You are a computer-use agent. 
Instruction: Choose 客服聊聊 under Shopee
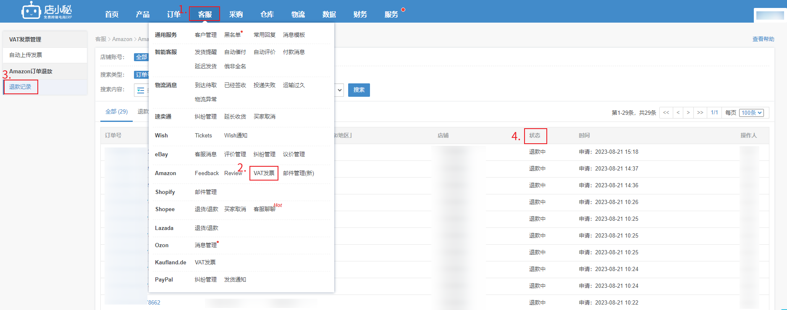tap(265, 209)
